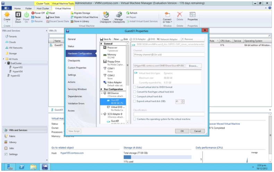Open the Fabric workspace
274x172 pixels.
point(12,136)
